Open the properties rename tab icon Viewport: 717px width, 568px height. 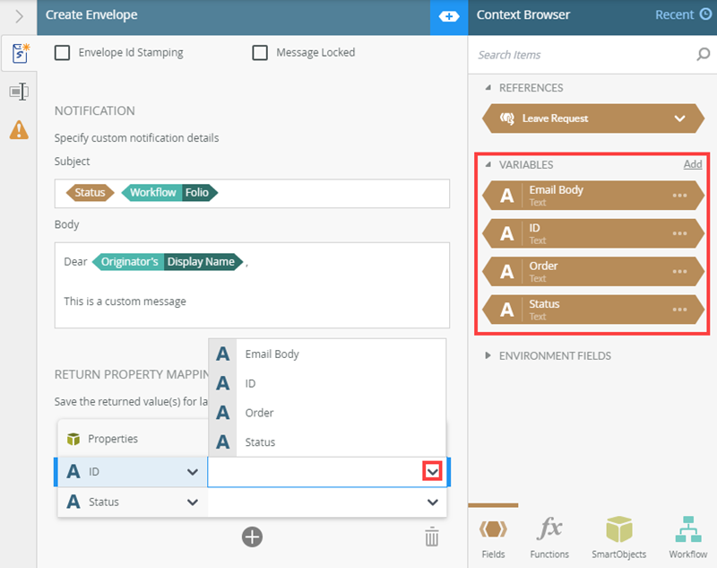(19, 92)
